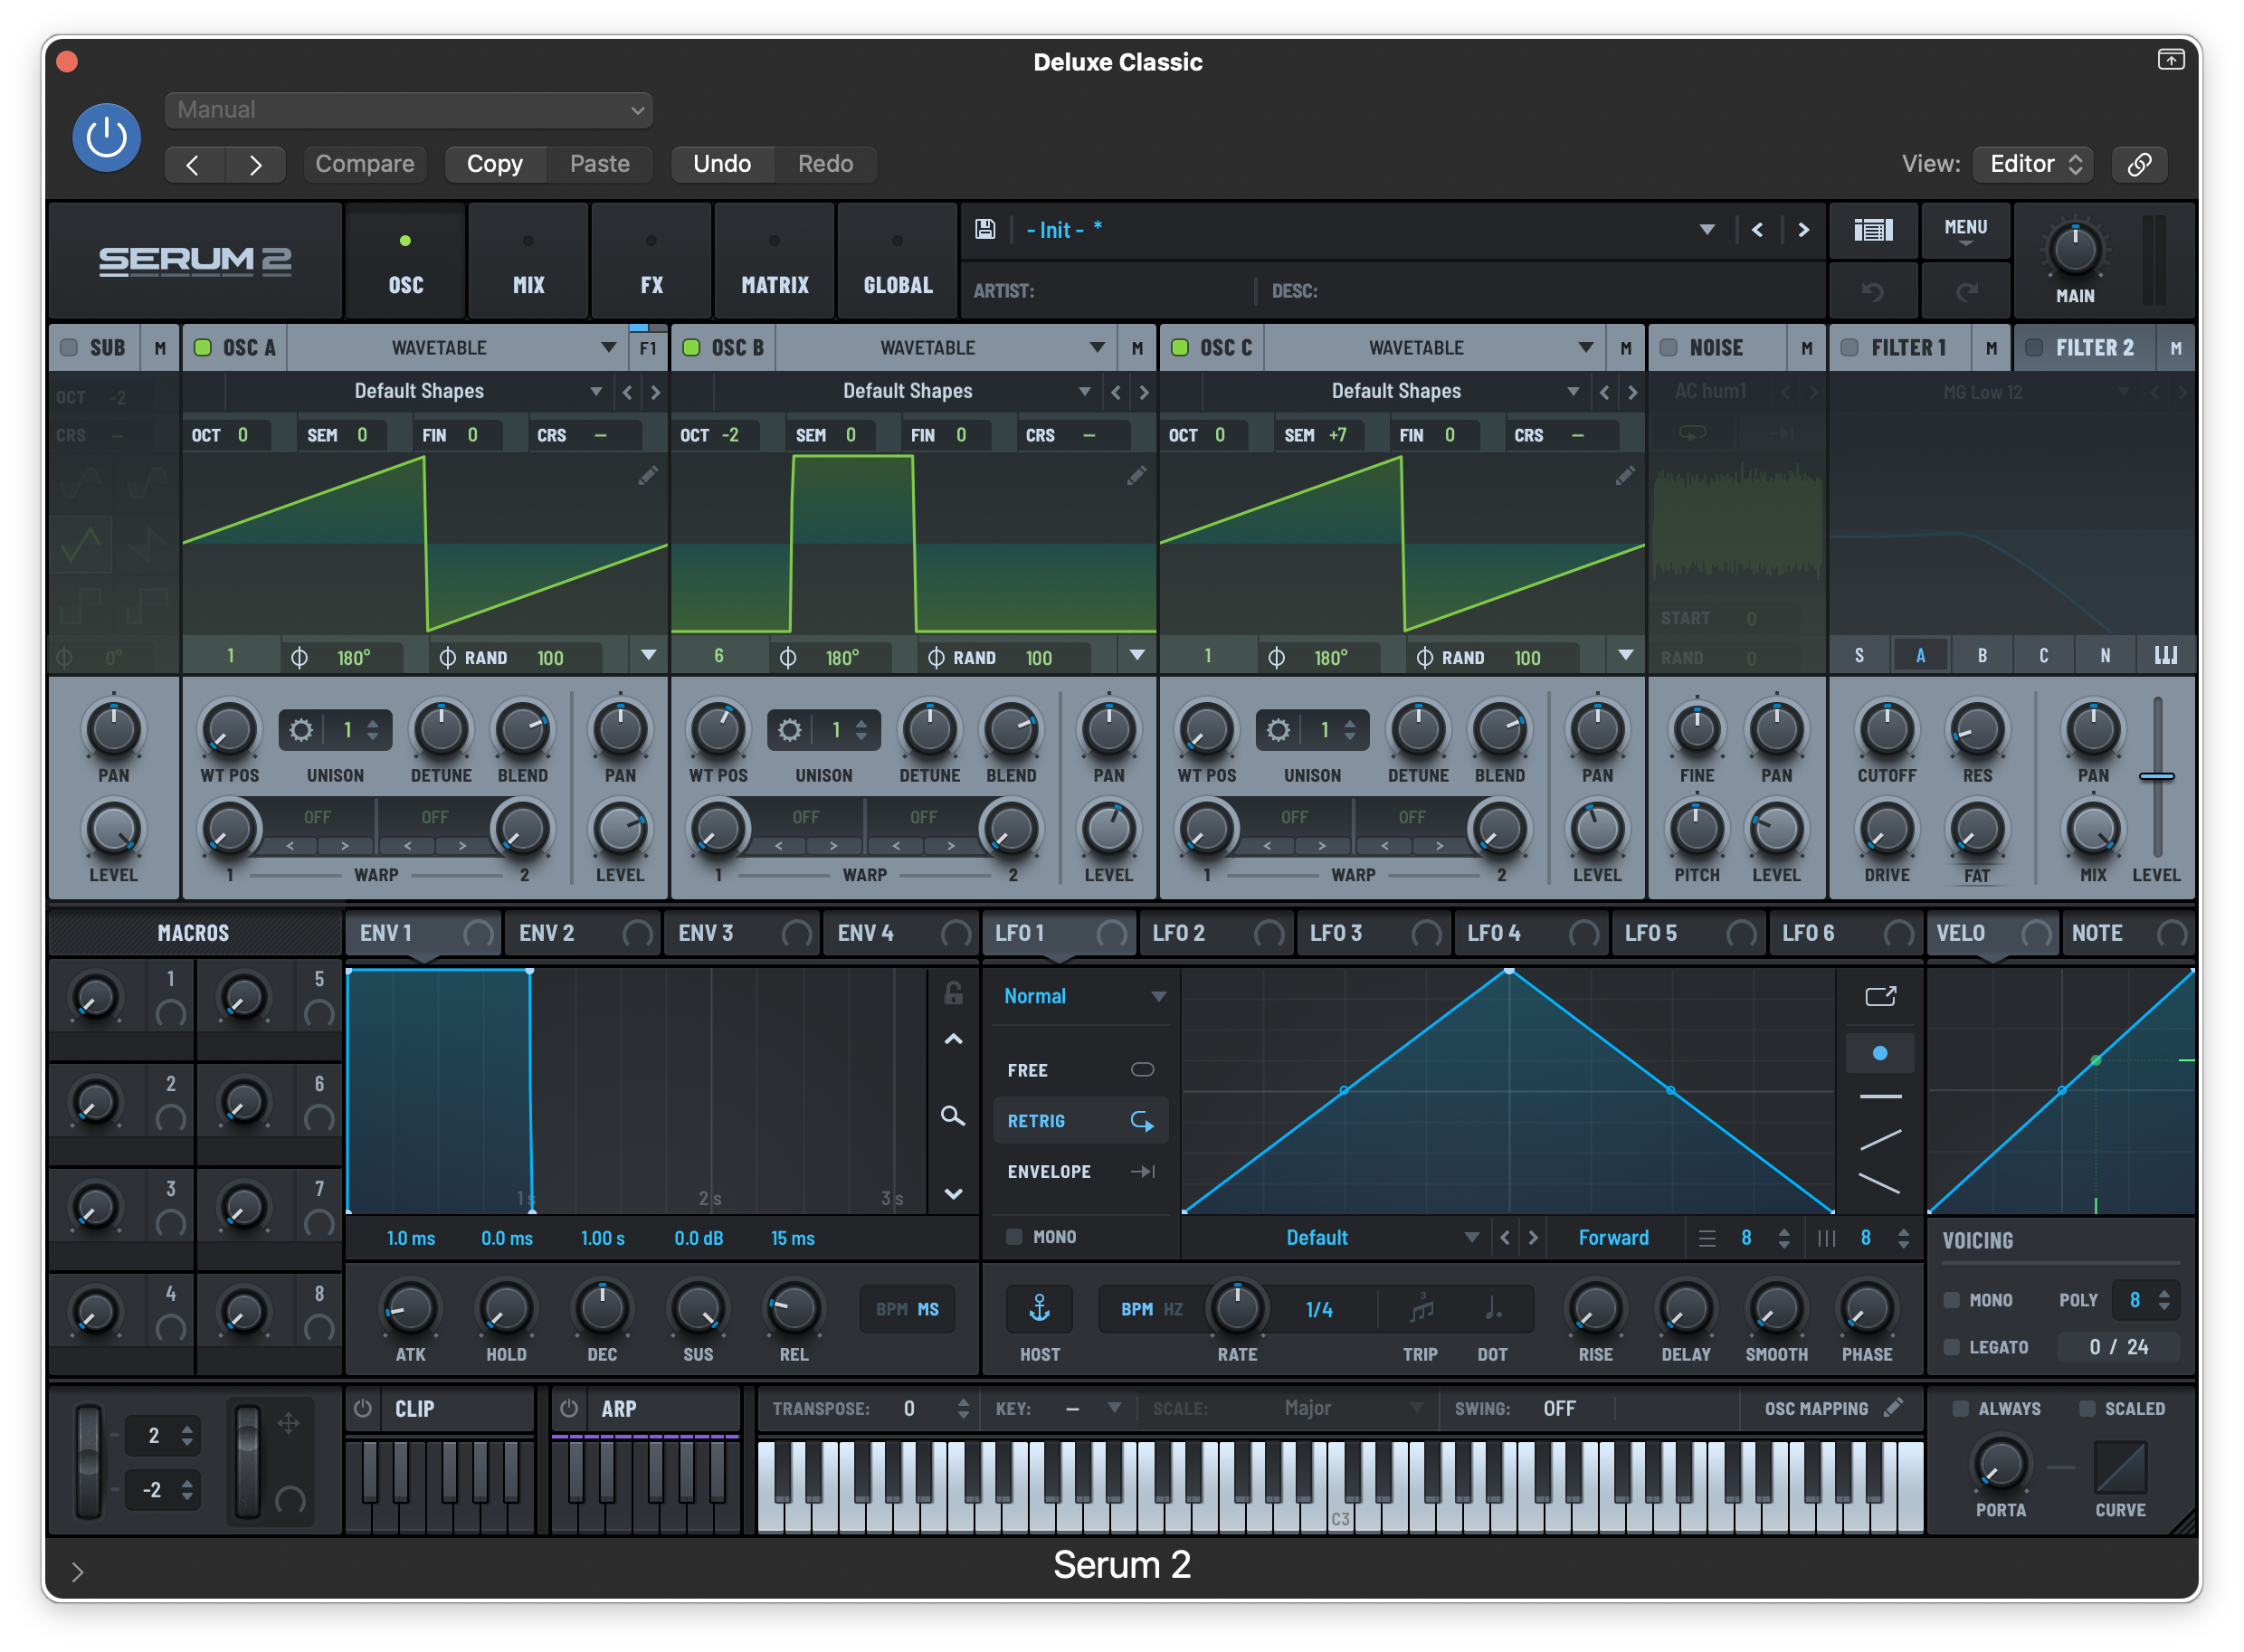The image size is (2244, 1652).
Task: Toggle the CLIP power icon
Action: tap(363, 1408)
